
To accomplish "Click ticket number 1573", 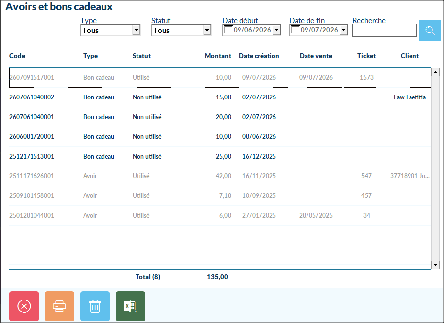I will pyautogui.click(x=367, y=77).
